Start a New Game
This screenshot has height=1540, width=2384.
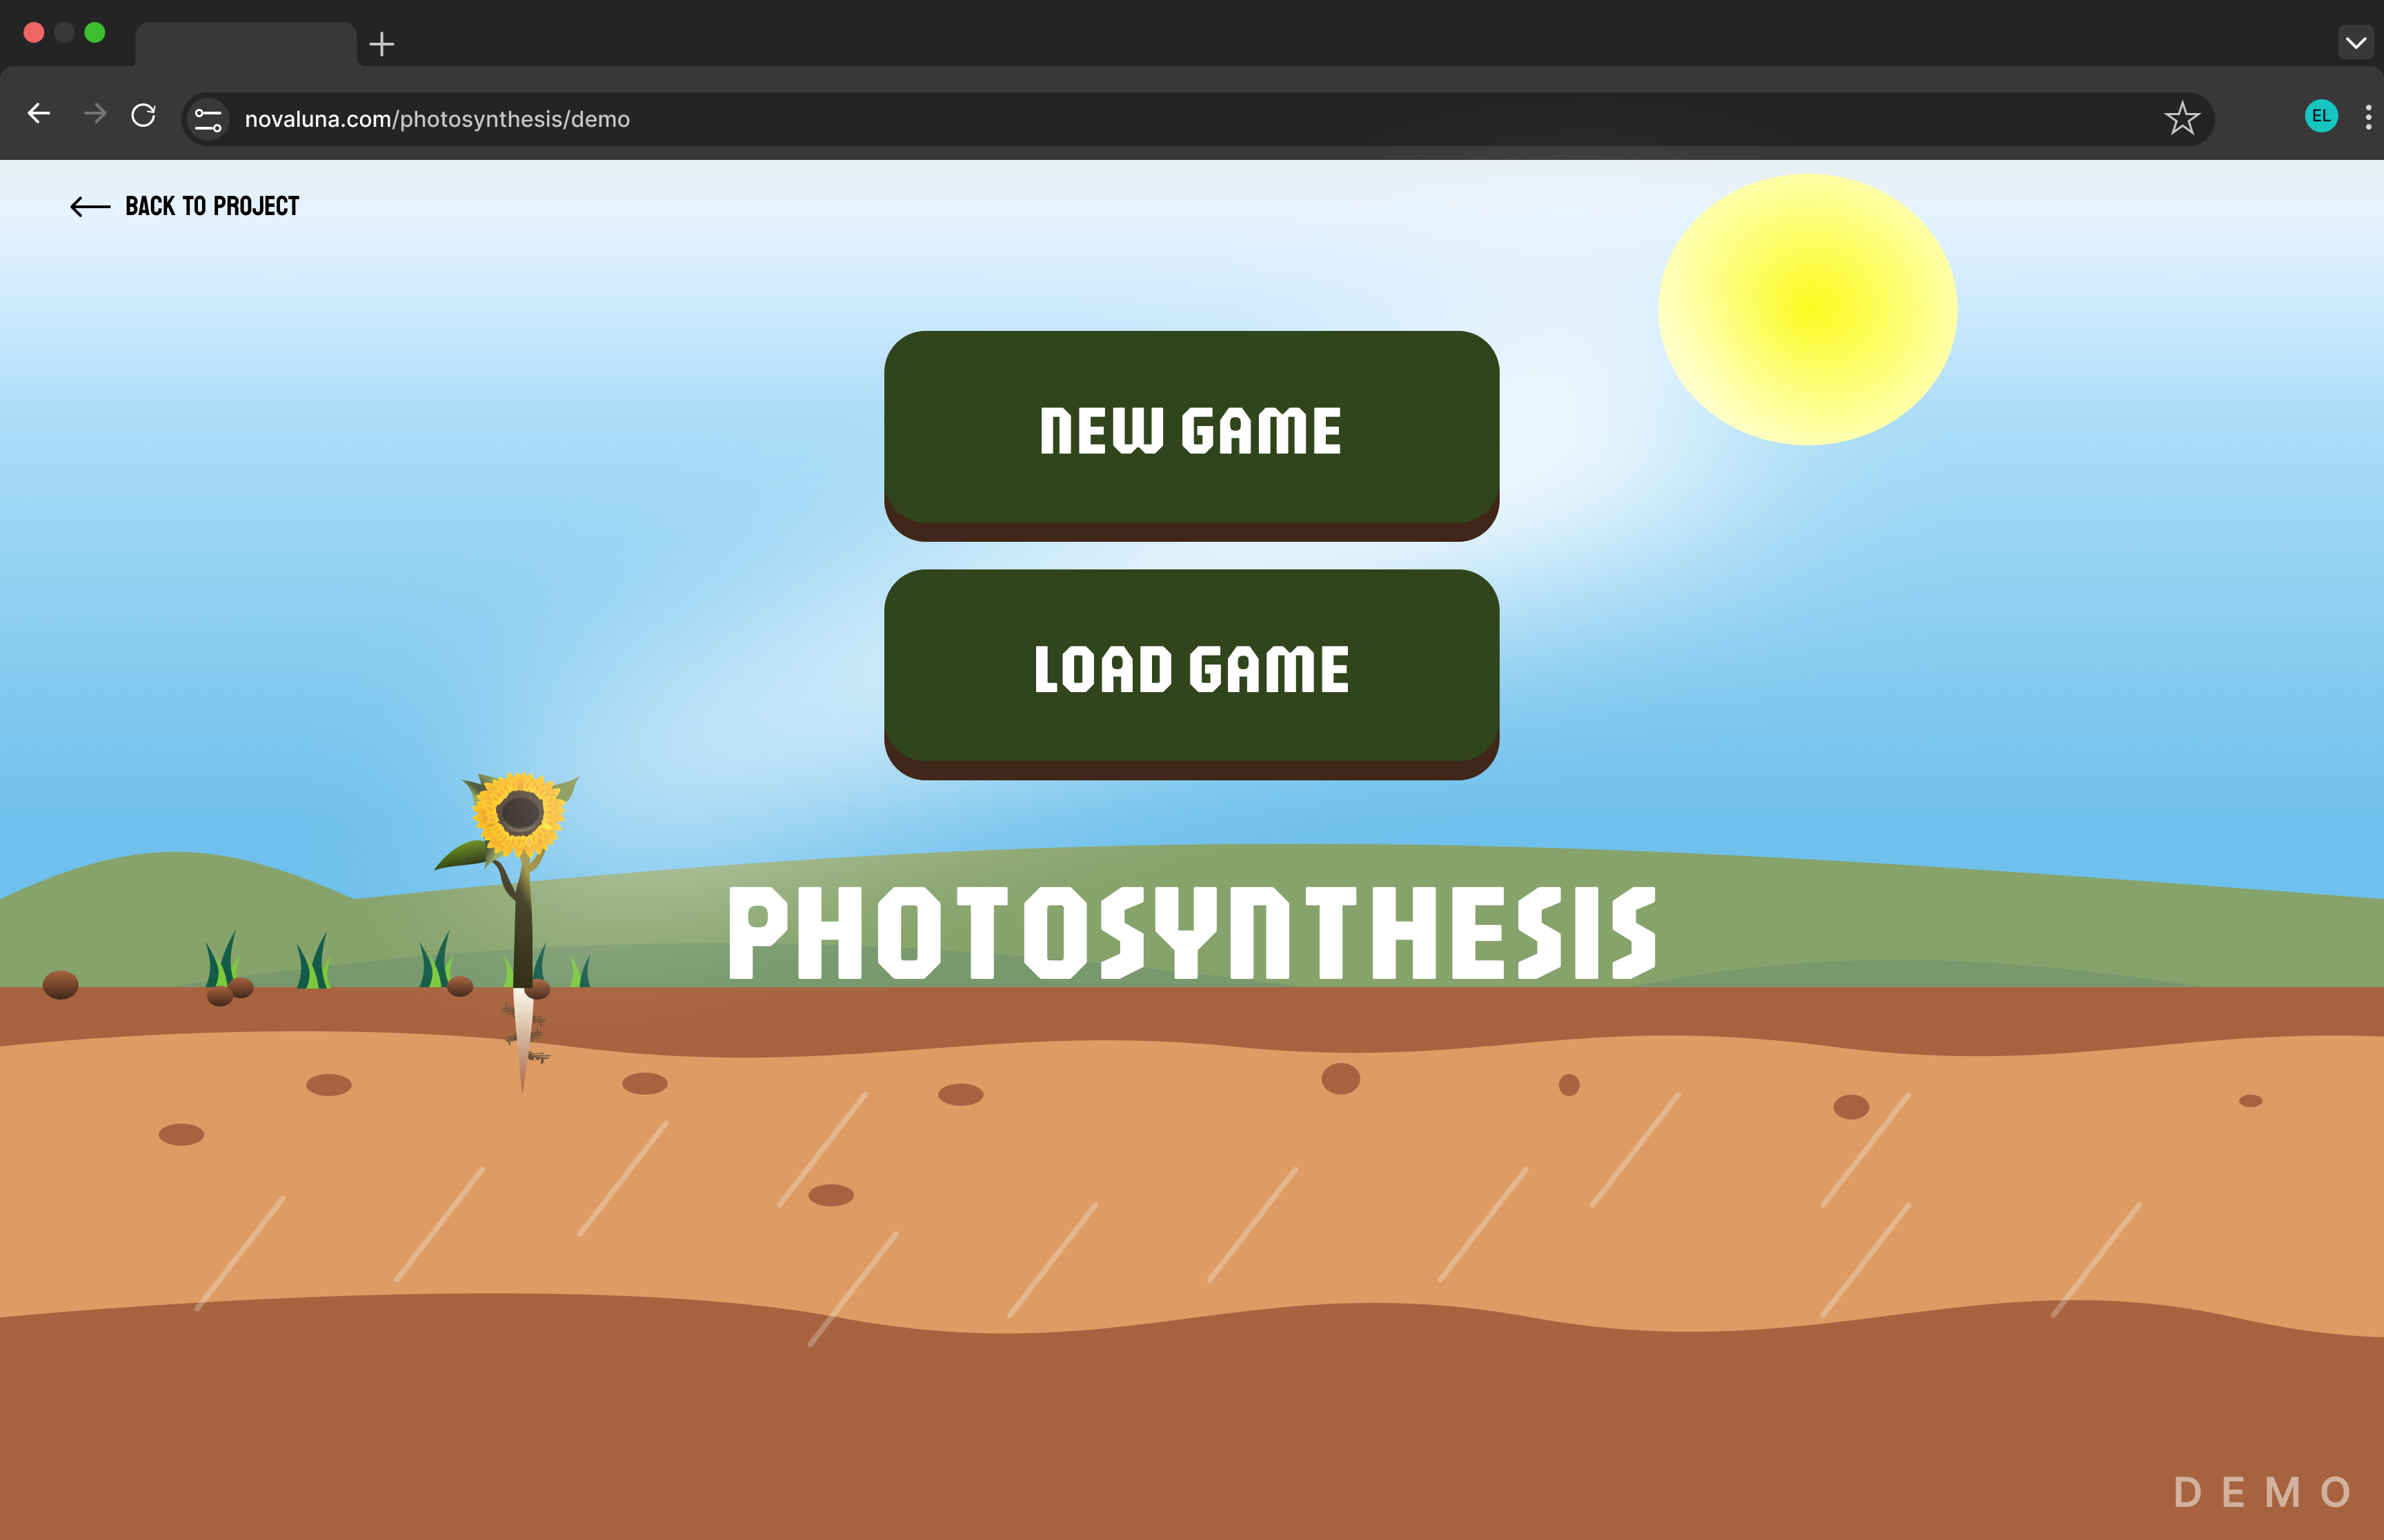tap(1191, 430)
